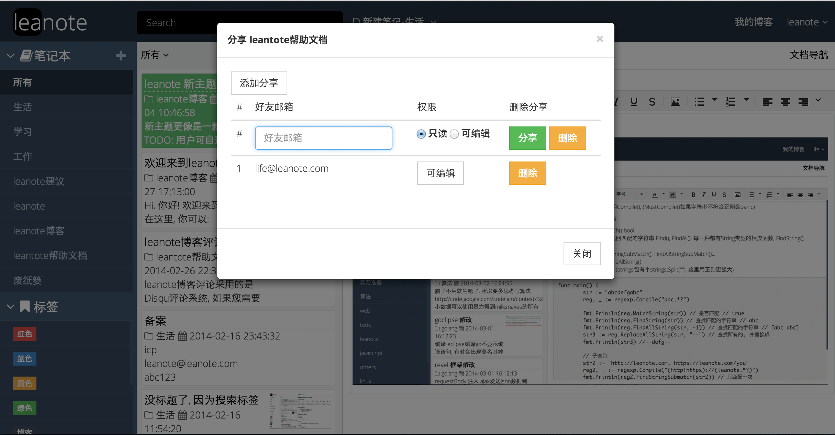Collapse the 笔记本 notebooks section
Viewport: 835px width, 435px height.
[11, 56]
